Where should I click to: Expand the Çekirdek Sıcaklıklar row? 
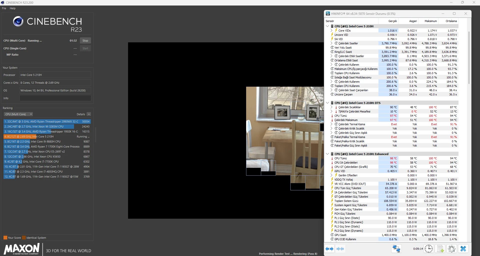[x=332, y=107]
